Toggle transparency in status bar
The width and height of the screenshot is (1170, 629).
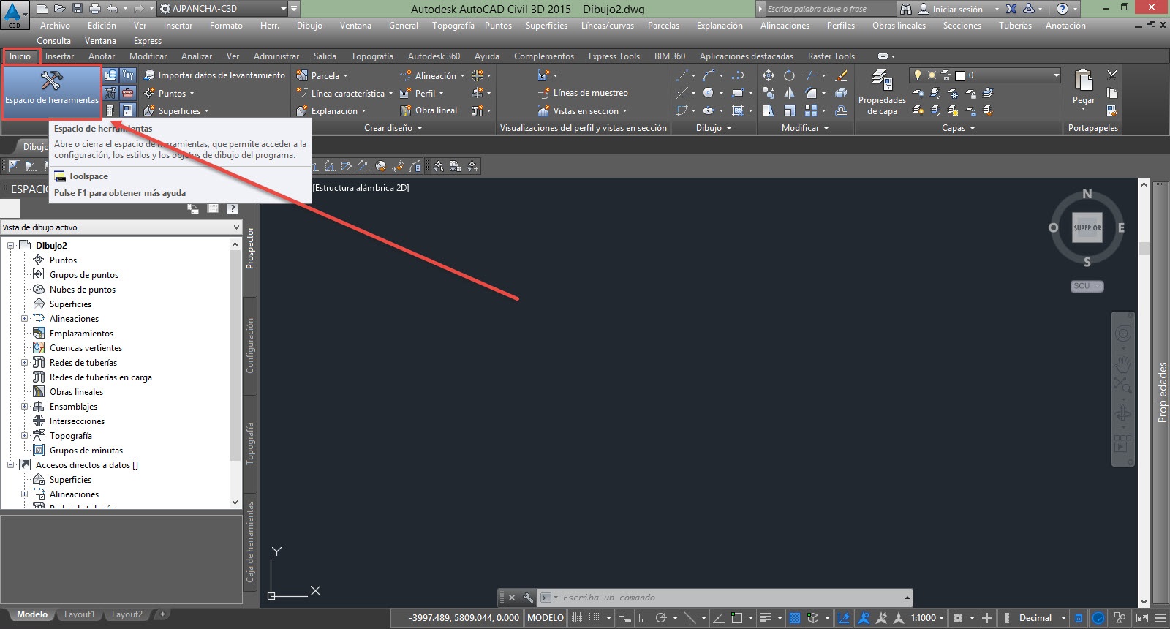(796, 618)
